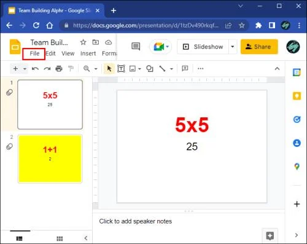The image size is (307, 244).
Task: Open Google Keep side panel
Action: tap(297, 96)
